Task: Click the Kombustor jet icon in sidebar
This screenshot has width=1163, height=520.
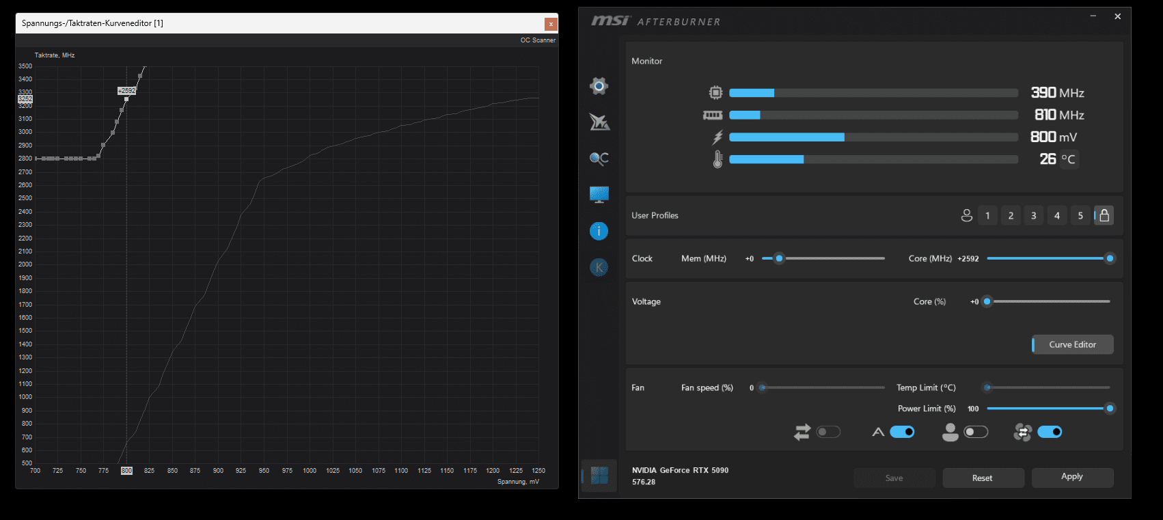Action: click(x=599, y=122)
